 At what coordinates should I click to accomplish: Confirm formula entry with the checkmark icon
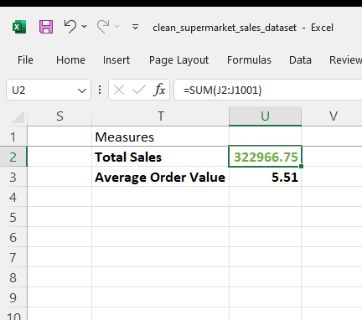point(139,90)
